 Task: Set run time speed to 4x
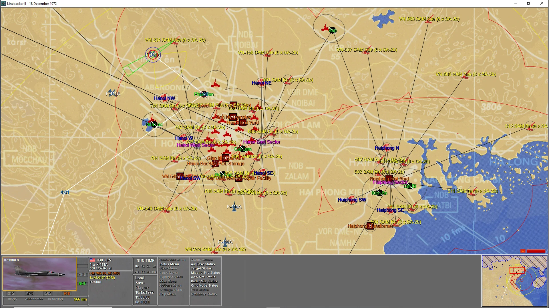pyautogui.click(x=137, y=272)
